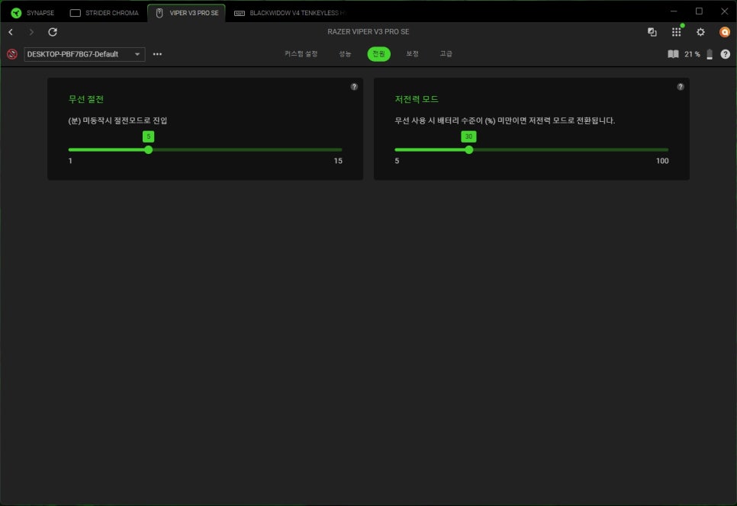Click the red profile sync icon
Screen dimensions: 737x506
11,54
